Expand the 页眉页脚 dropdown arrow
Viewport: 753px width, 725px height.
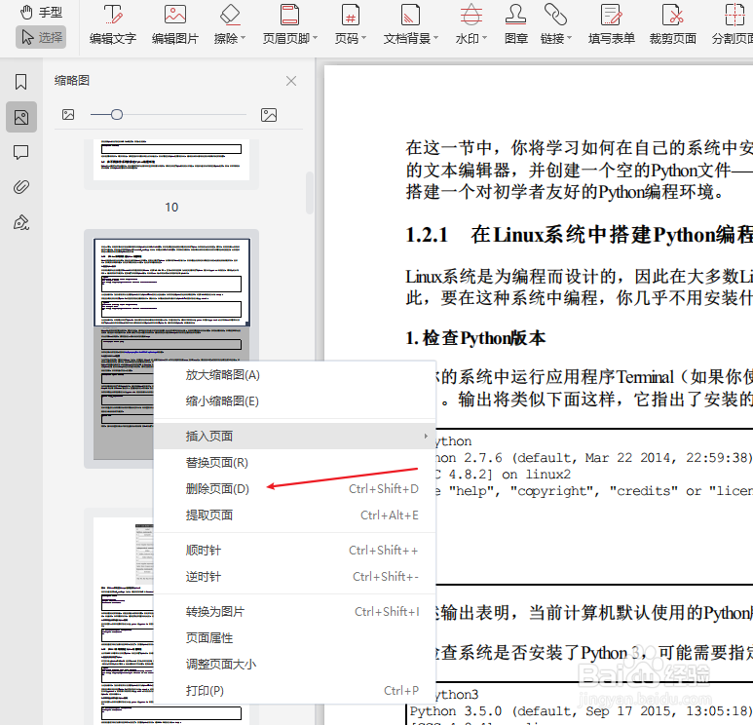click(315, 37)
